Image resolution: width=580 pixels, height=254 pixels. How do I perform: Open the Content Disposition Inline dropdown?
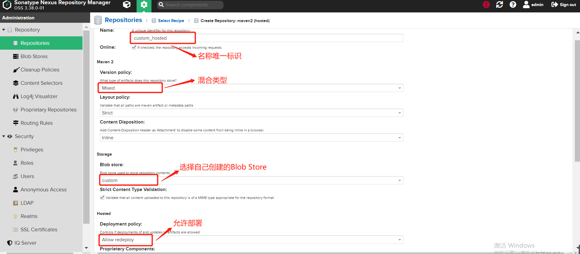click(x=251, y=138)
